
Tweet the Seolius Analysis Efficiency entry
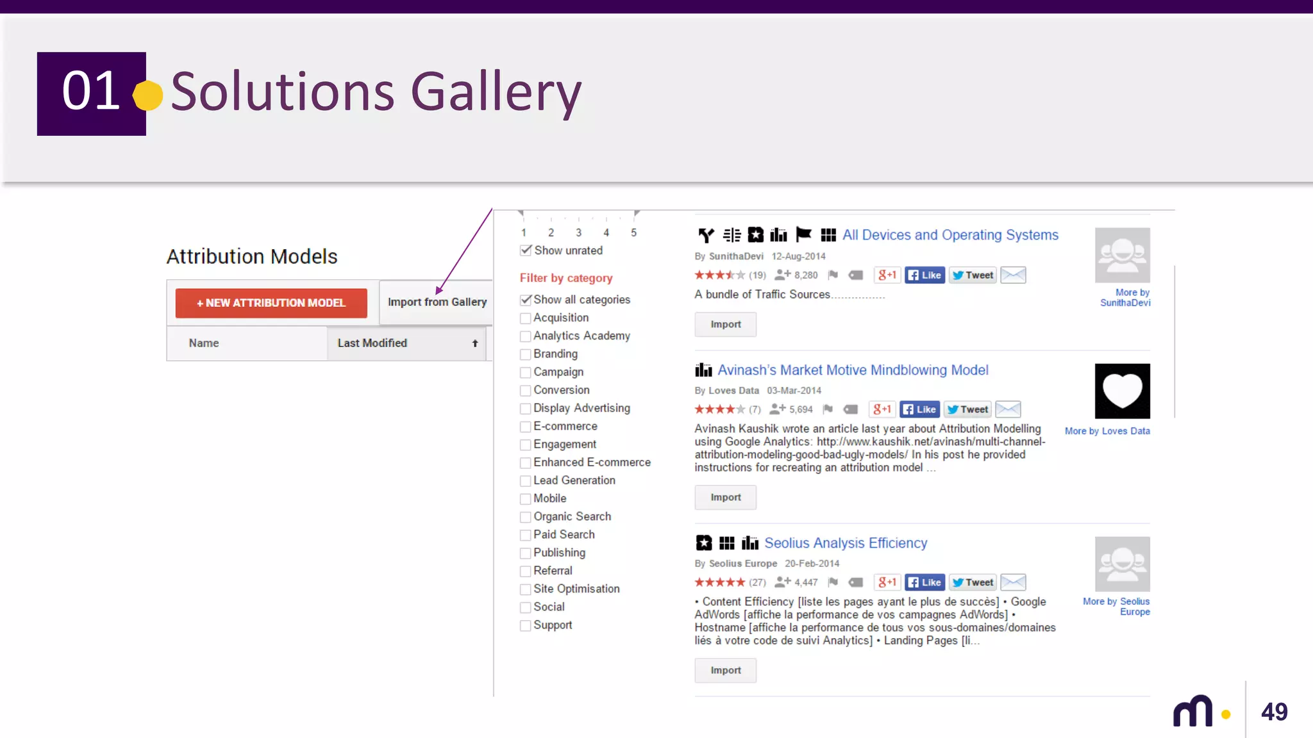[973, 582]
